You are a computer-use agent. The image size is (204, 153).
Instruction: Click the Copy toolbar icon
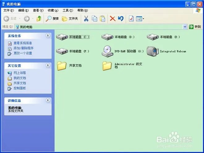[94, 19]
